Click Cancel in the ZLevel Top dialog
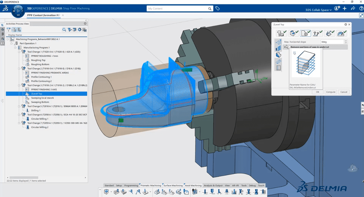This screenshot has width=364, height=197. click(344, 92)
